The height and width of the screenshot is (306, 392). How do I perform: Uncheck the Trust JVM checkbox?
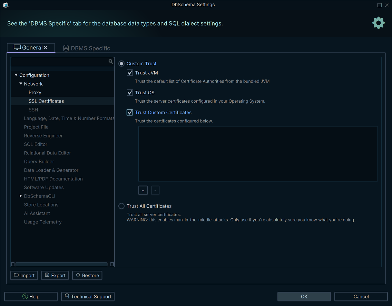coord(130,73)
